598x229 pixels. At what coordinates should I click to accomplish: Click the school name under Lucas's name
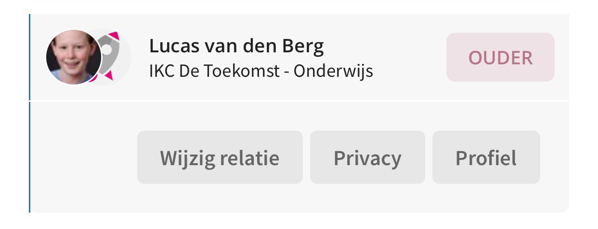pyautogui.click(x=261, y=71)
